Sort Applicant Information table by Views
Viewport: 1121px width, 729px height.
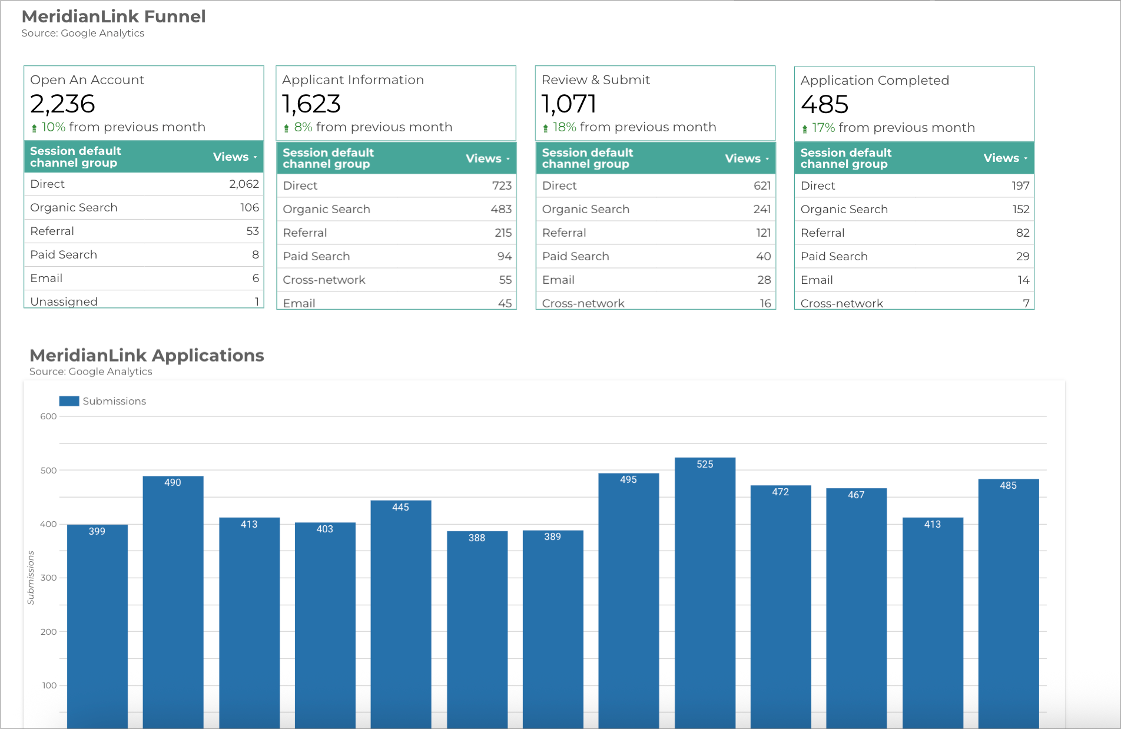487,158
